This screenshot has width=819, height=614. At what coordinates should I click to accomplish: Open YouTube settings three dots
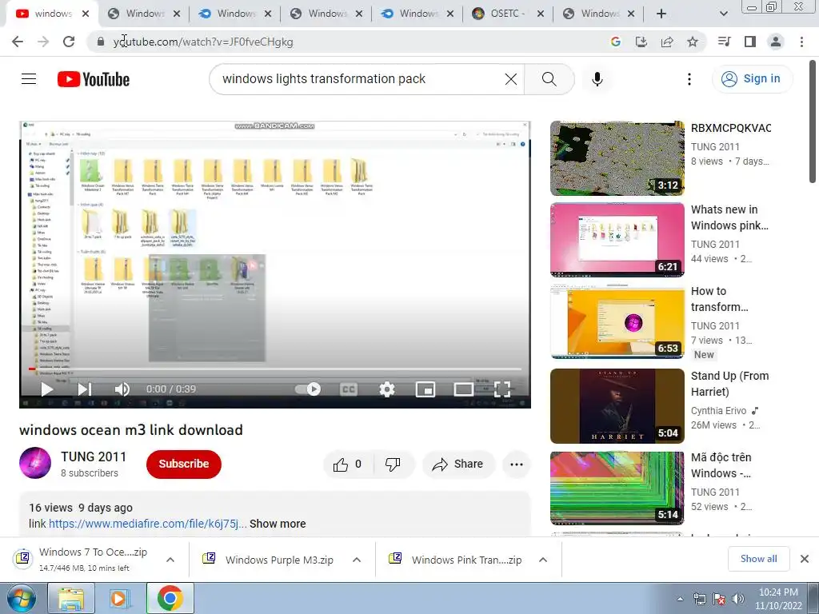tap(689, 79)
